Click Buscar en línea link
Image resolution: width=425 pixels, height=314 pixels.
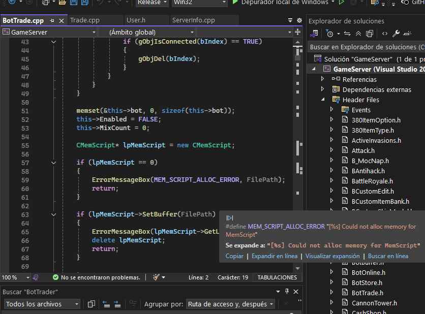(388, 256)
